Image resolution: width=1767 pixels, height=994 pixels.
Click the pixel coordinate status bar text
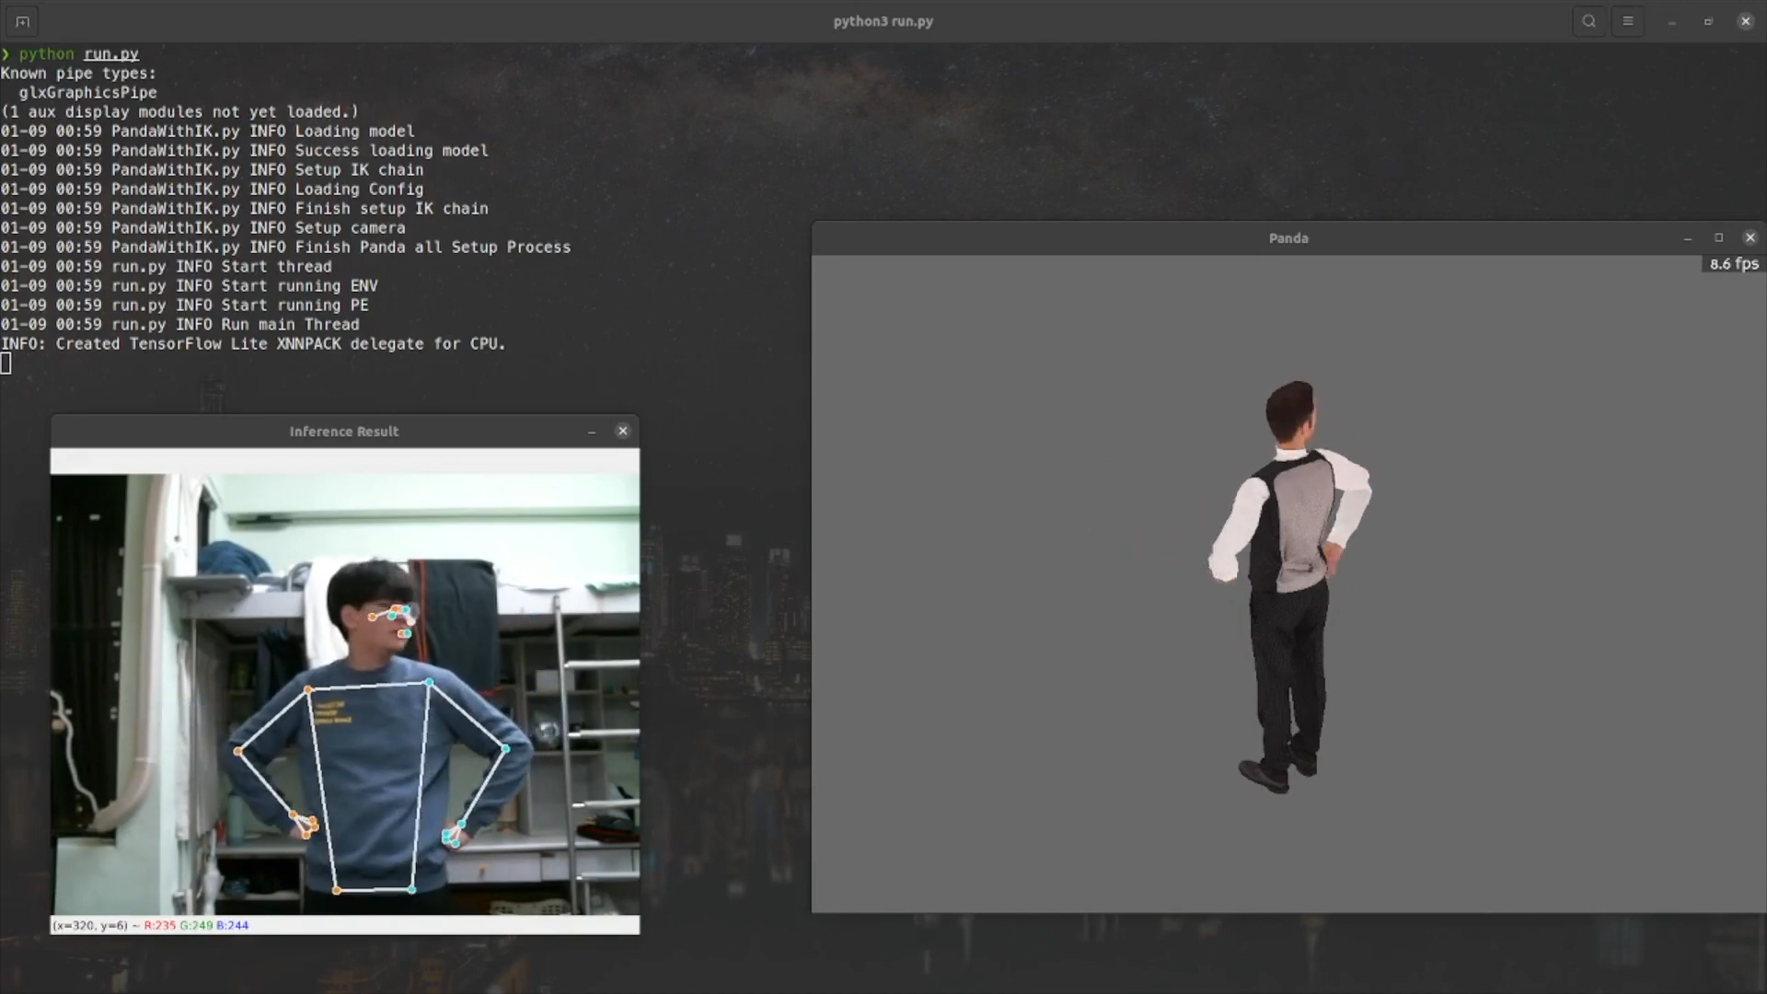150,925
